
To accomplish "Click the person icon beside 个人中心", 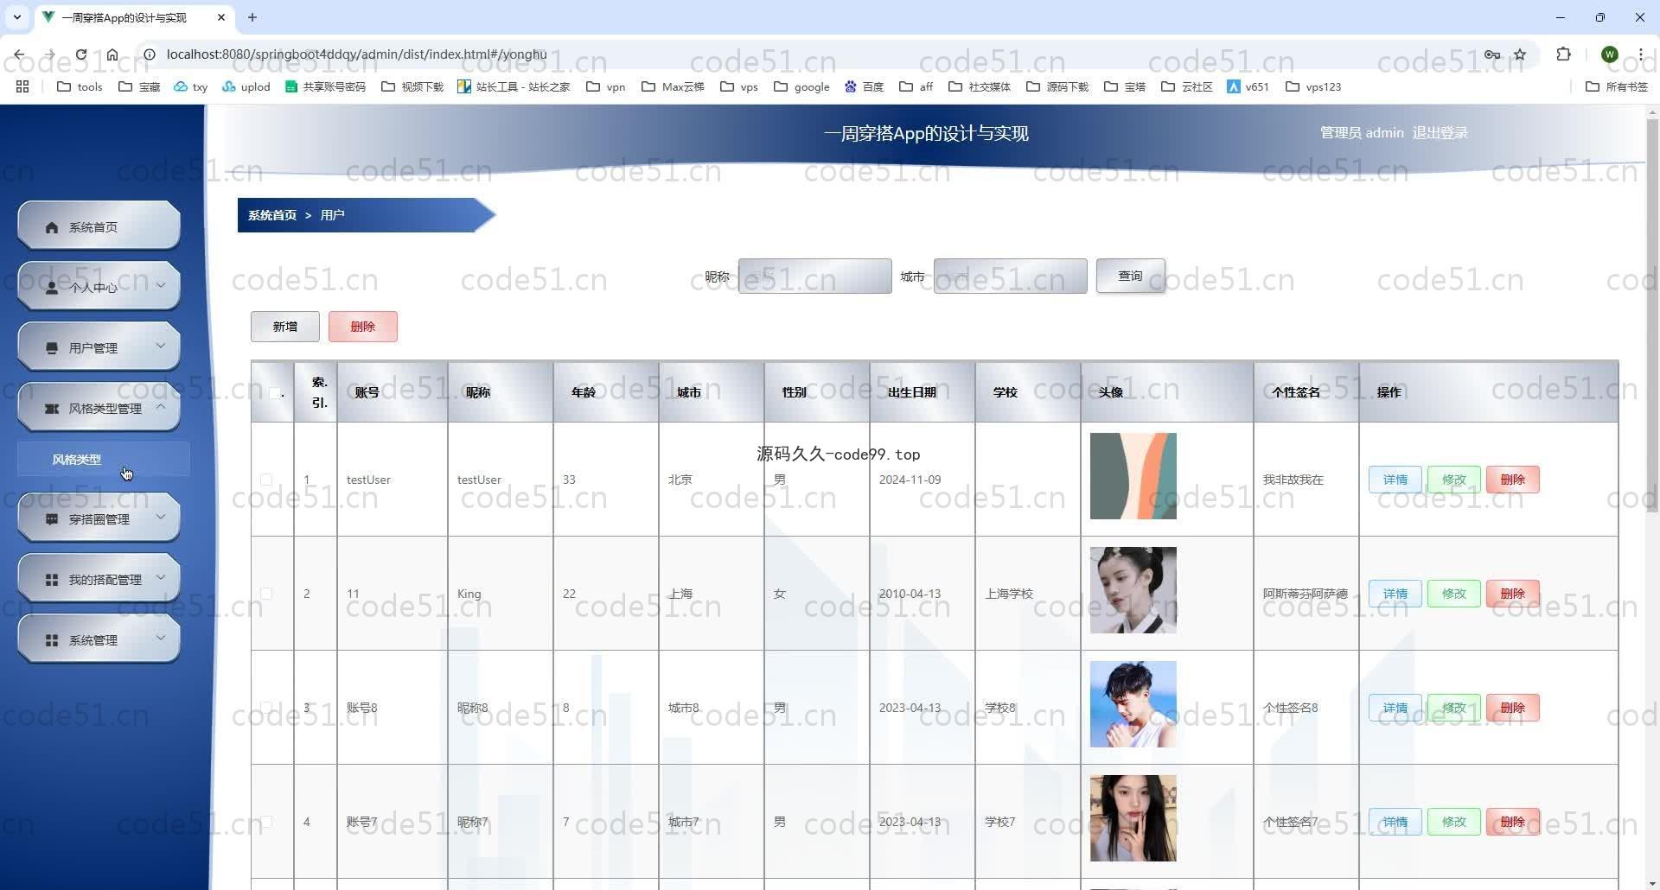I will point(52,288).
